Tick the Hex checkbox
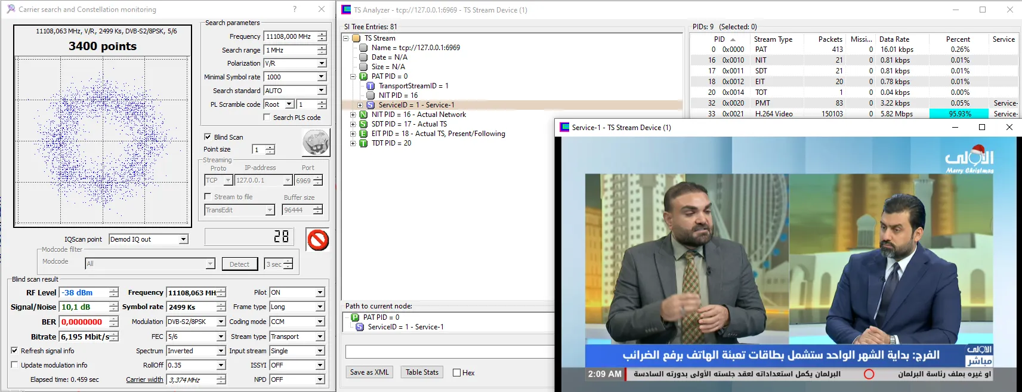 457,373
